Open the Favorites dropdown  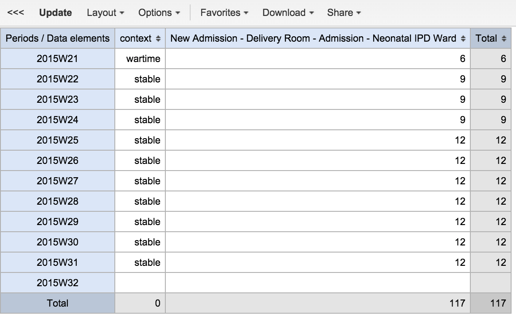pyautogui.click(x=224, y=13)
